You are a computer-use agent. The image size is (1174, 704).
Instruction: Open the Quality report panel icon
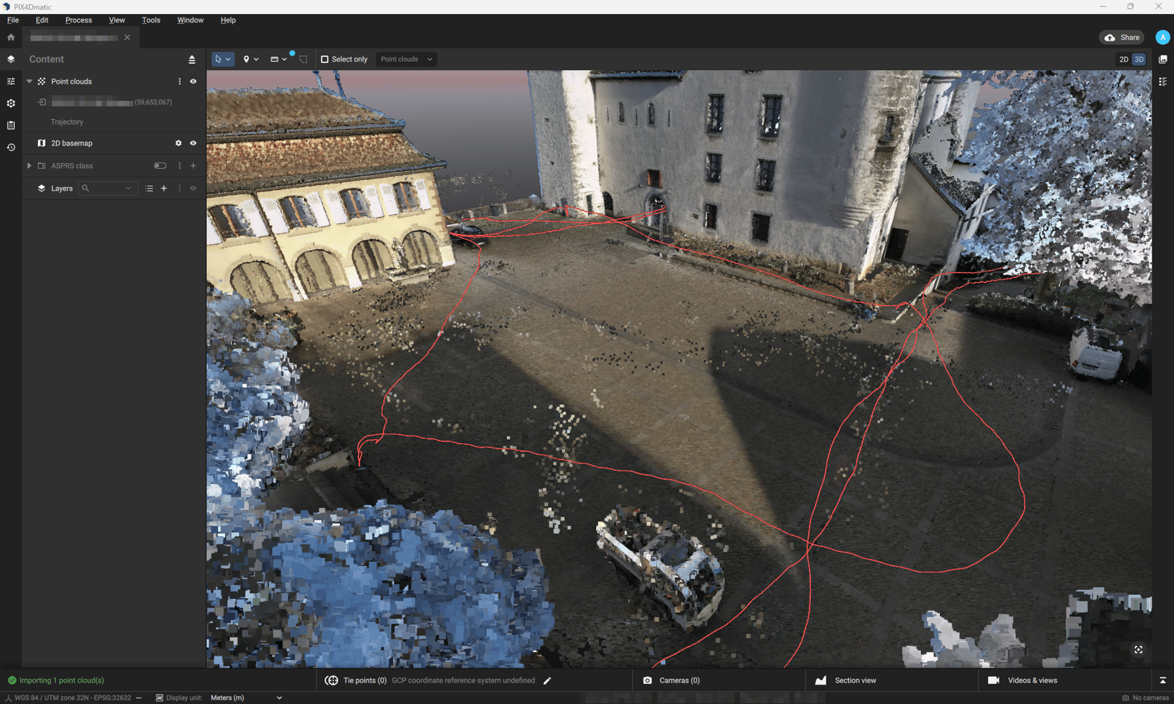click(x=11, y=125)
